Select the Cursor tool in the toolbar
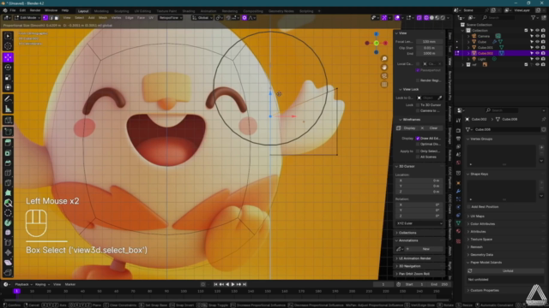Screen dimensions: 549x308 [8, 46]
